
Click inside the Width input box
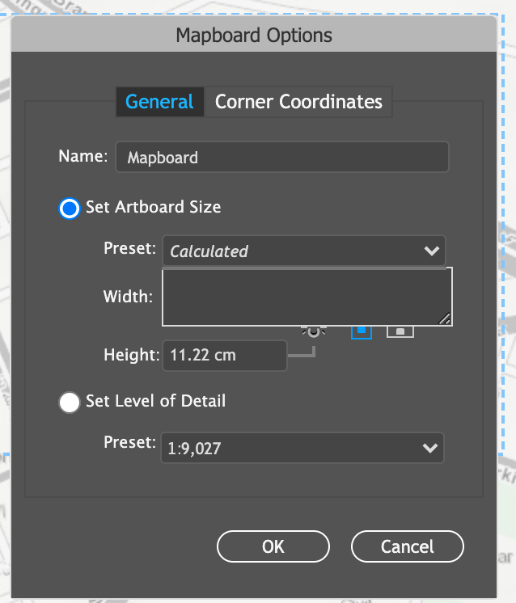click(307, 297)
